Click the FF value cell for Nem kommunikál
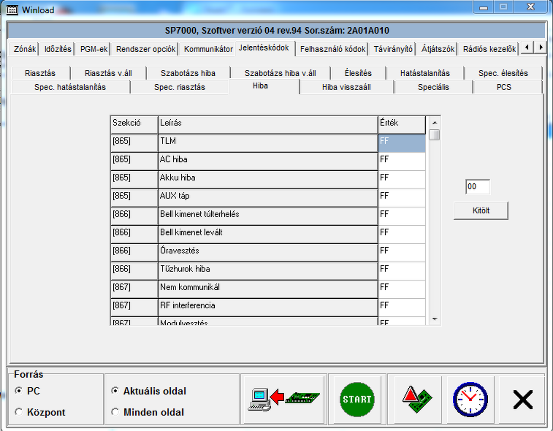The image size is (553, 431). pos(402,289)
